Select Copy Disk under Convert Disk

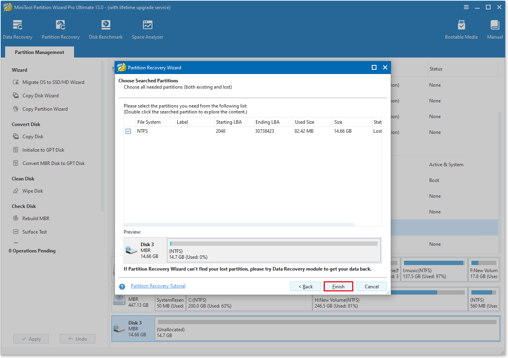point(33,137)
